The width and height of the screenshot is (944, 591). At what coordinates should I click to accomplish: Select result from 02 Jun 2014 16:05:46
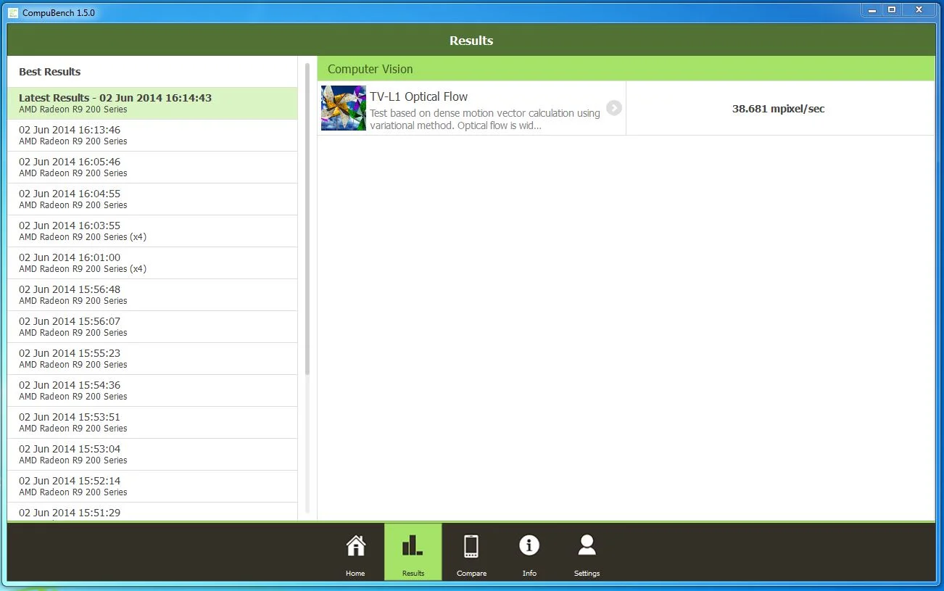coord(152,168)
